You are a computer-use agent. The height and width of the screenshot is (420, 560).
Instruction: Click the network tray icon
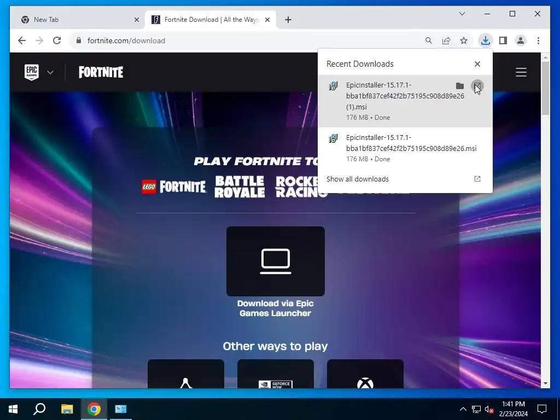(x=476, y=409)
